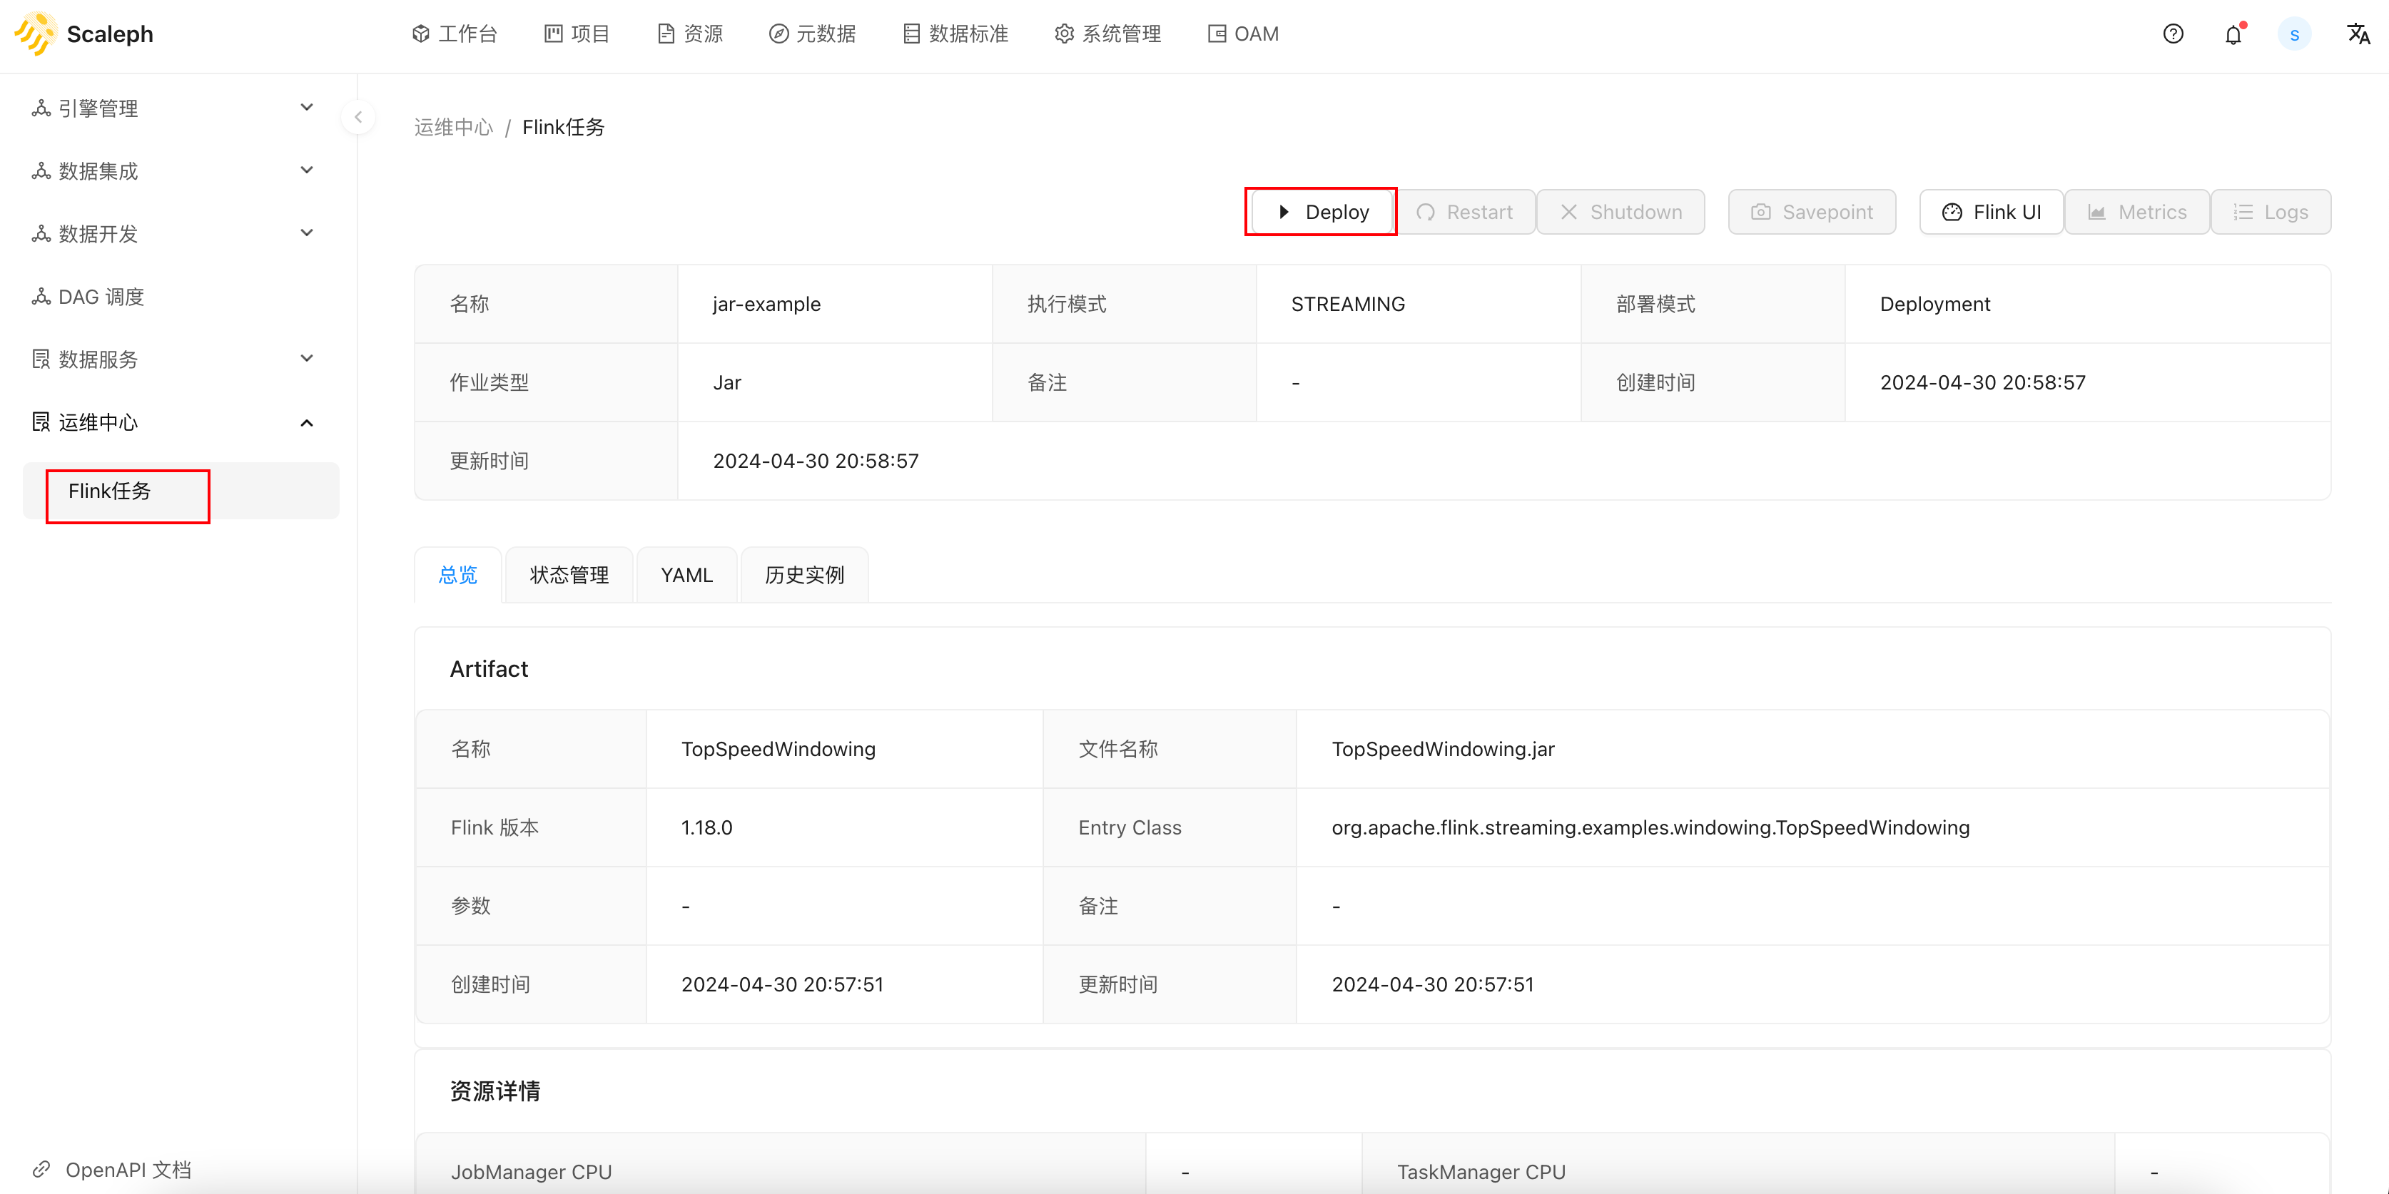Viewport: 2389px width, 1194px height.
Task: Click the play icon on Deploy
Action: (1284, 213)
